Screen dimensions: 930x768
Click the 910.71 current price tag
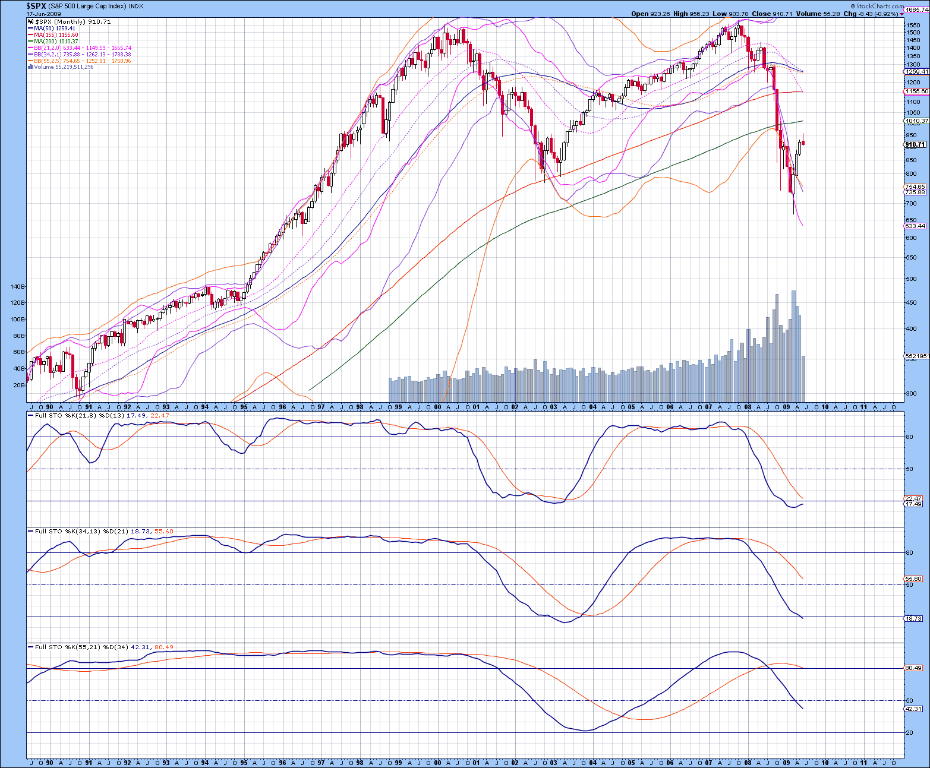coord(915,144)
